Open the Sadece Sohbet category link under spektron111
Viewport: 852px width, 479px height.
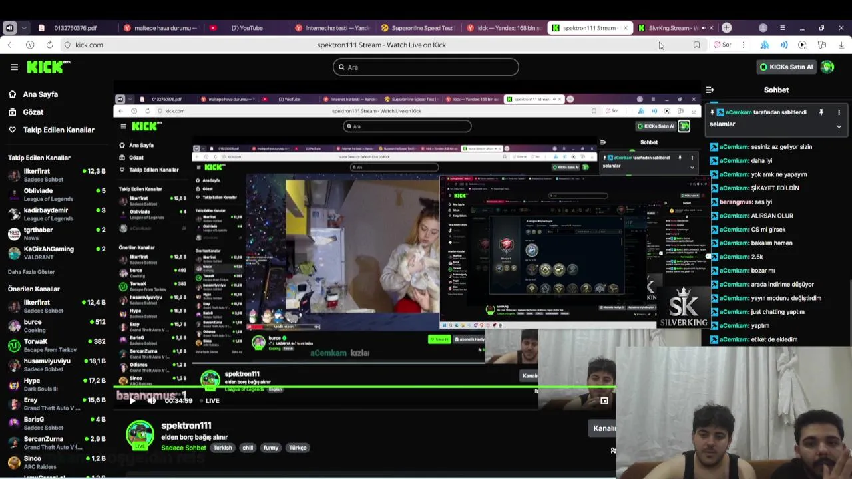[x=184, y=448]
